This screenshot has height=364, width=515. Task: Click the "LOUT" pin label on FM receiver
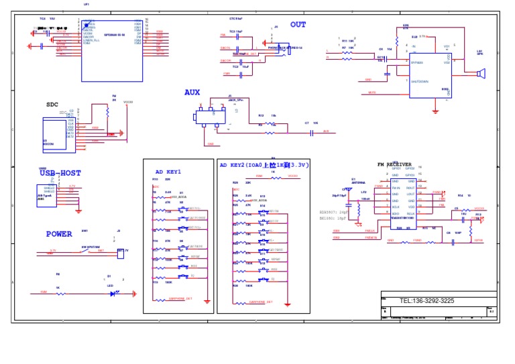[x=410, y=194]
